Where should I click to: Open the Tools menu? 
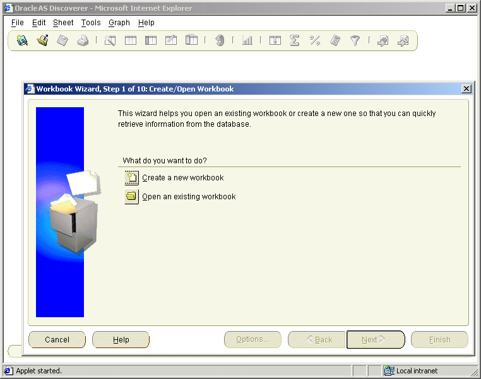91,23
